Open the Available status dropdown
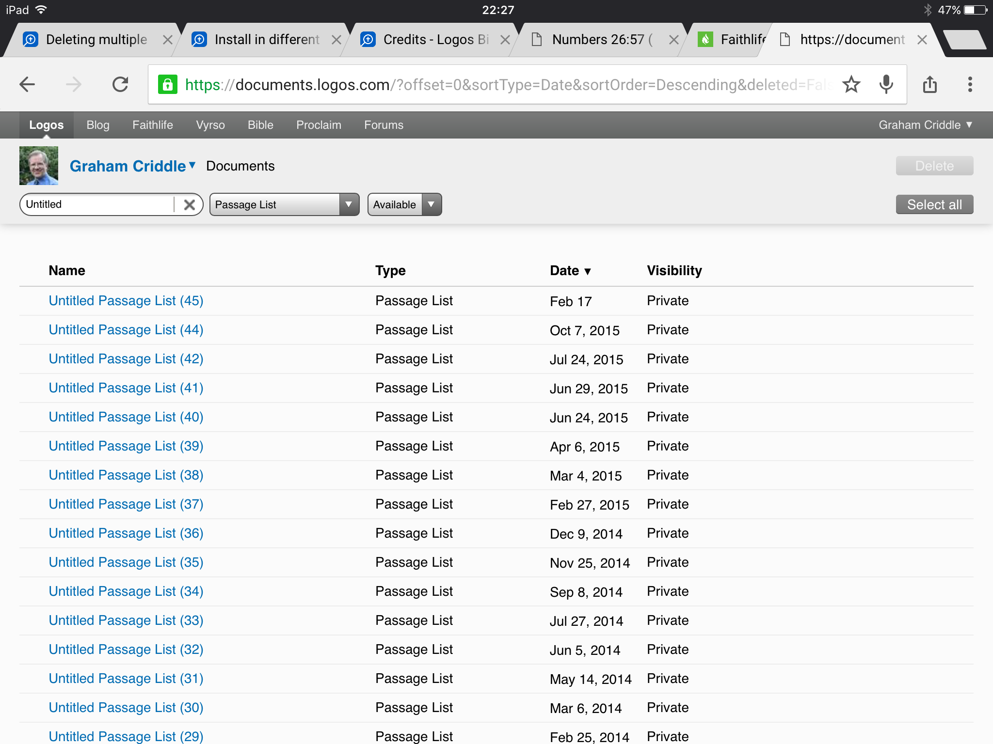 tap(404, 204)
